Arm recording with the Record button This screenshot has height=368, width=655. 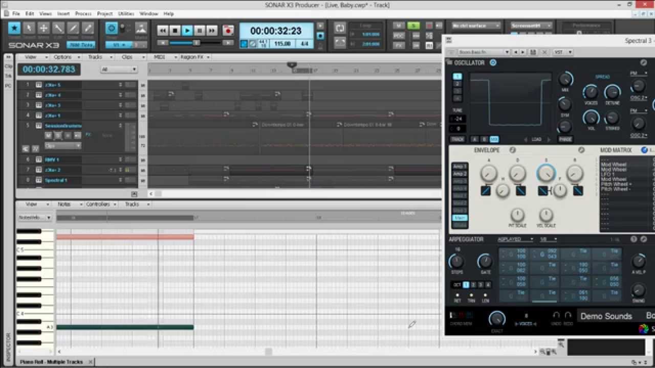(x=228, y=31)
